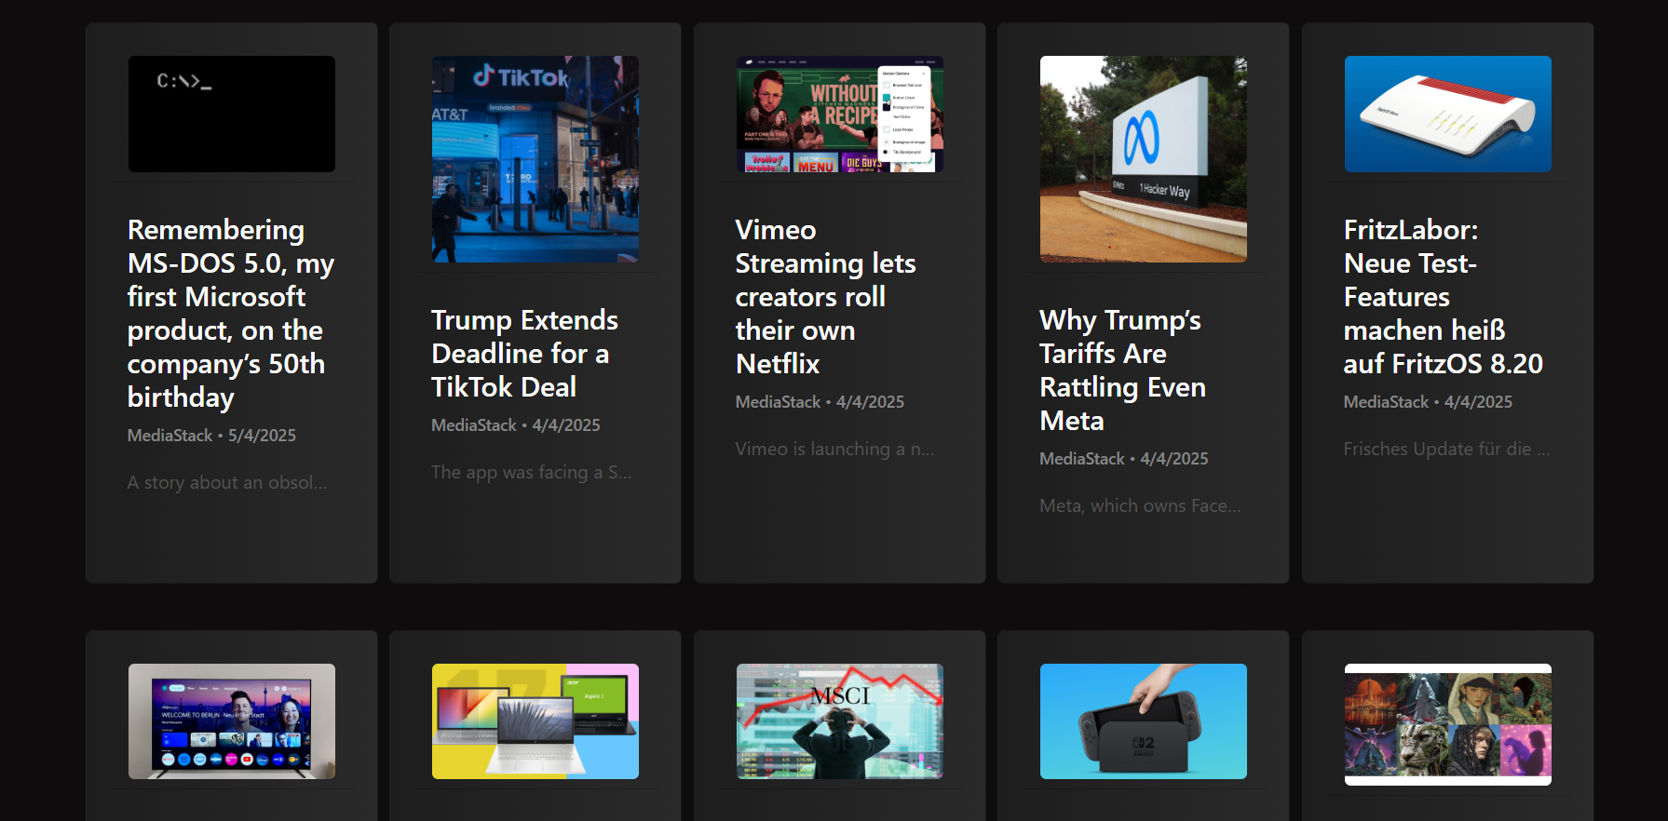Click MediaStack byline under Vimeo article
Image resolution: width=1668 pixels, height=821 pixels.
click(820, 402)
